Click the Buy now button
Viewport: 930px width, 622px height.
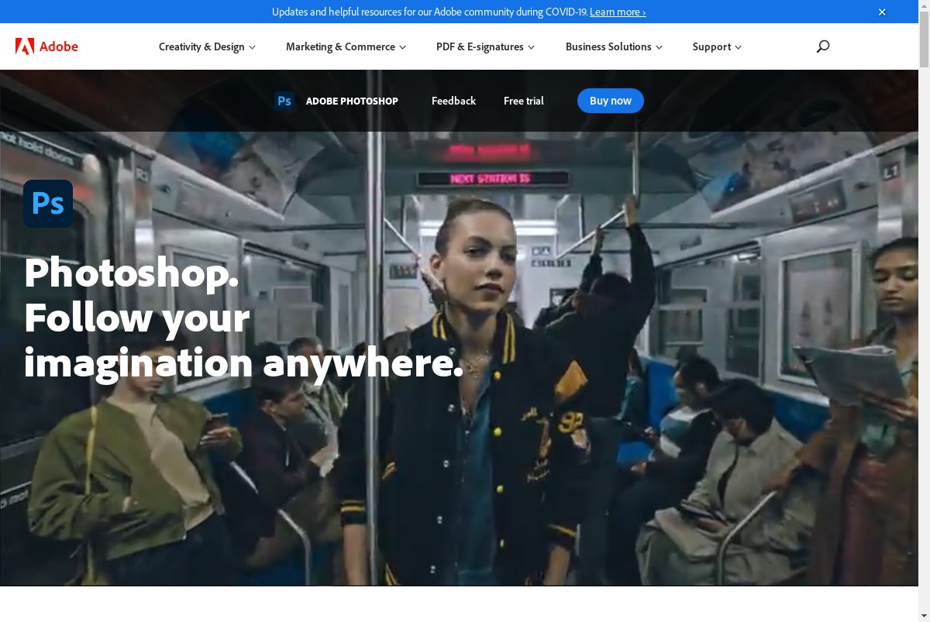611,101
